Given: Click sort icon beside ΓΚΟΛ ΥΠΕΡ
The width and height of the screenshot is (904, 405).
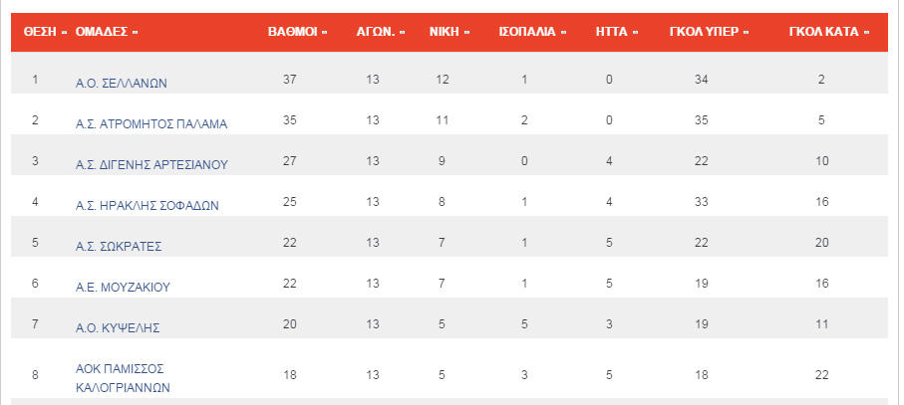Looking at the screenshot, I should click(747, 33).
